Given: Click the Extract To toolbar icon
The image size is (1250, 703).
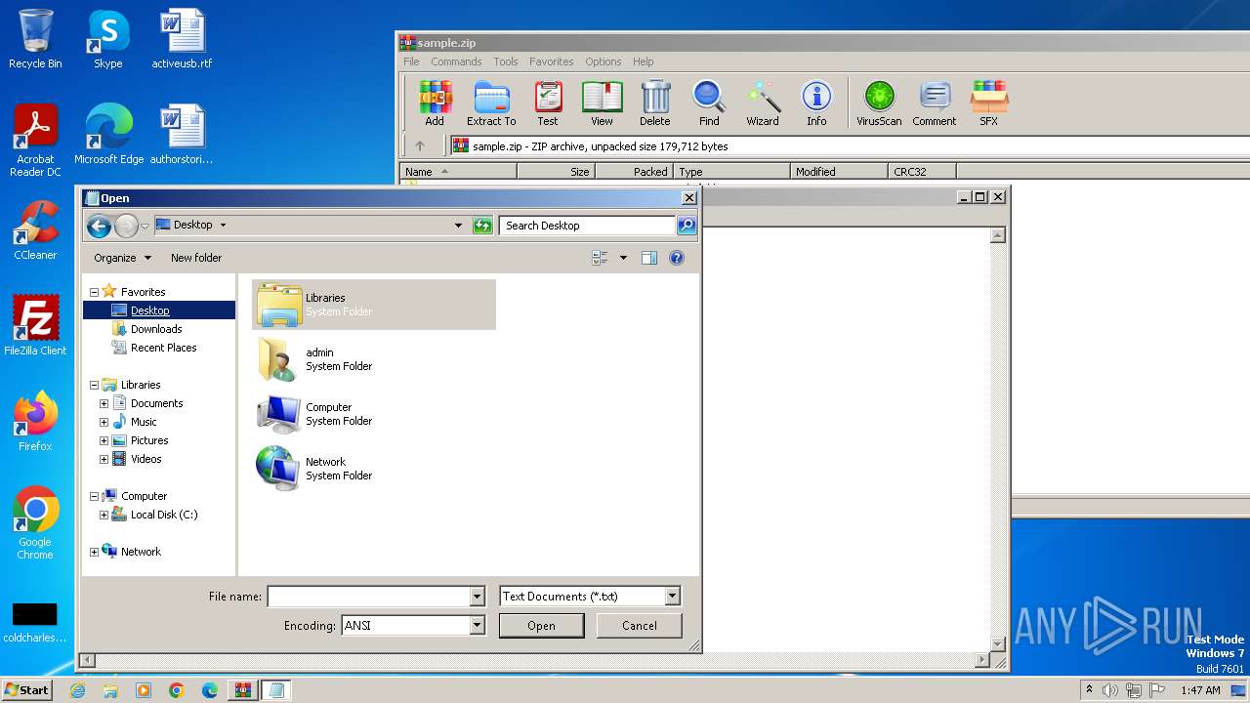Looking at the screenshot, I should tap(491, 103).
